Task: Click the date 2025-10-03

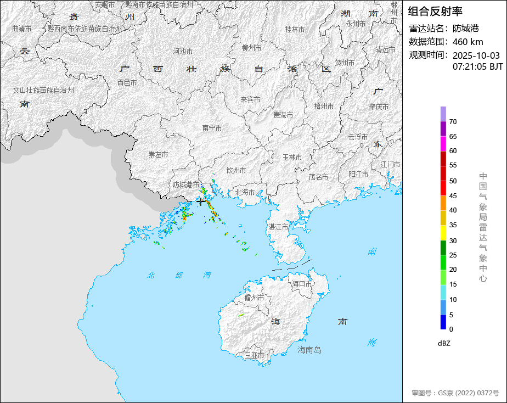Action: click(476, 55)
